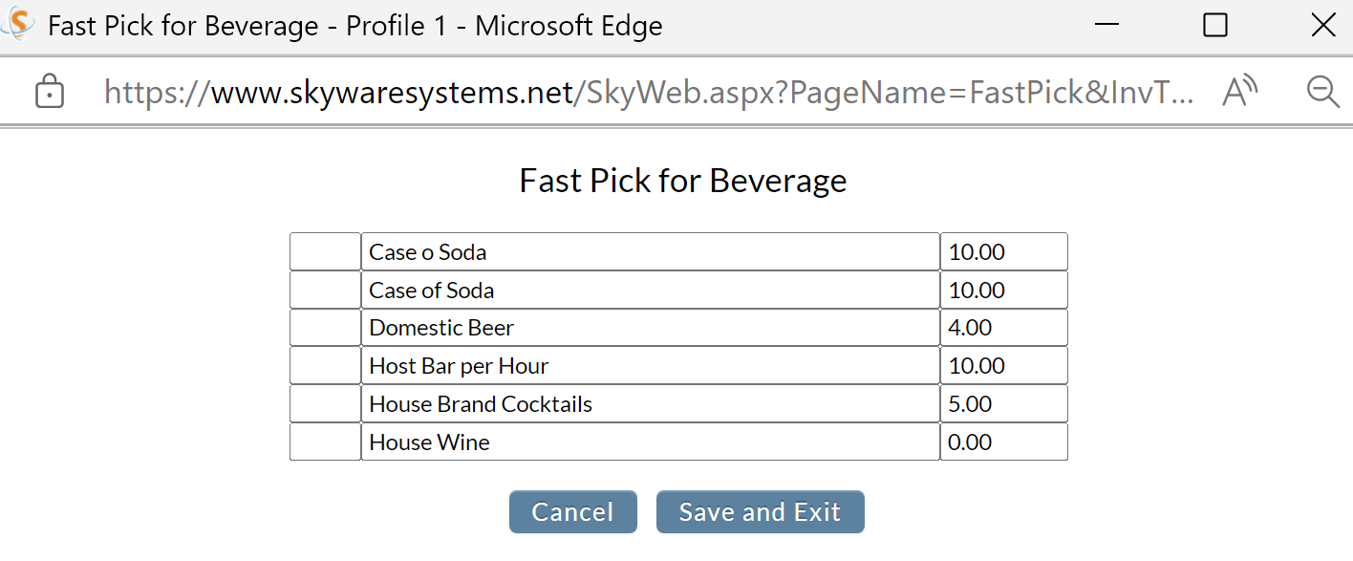Click the Save and Exit button

click(x=761, y=512)
